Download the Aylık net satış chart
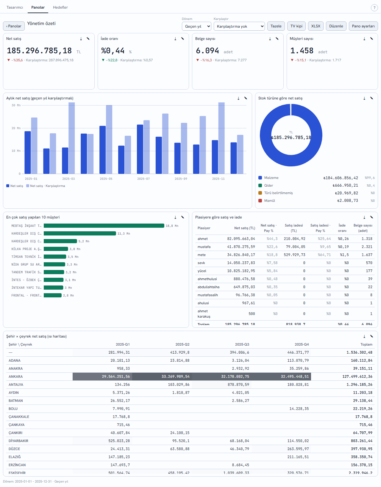The height and width of the screenshot is (487, 381). pos(238,98)
